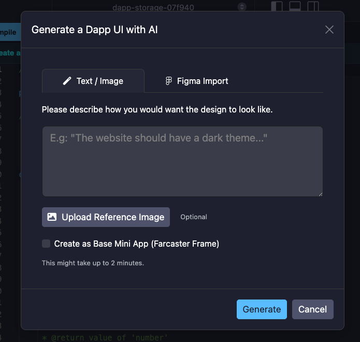Click the 'Optional' label text

click(x=194, y=217)
